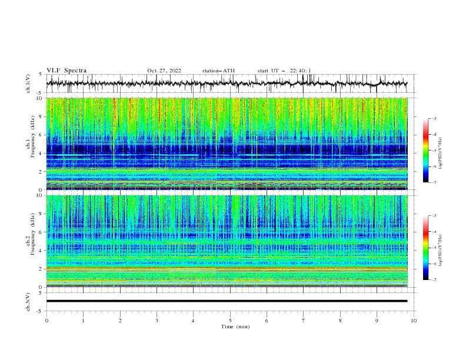Click the ch.2 spectrogram color scale bar
This screenshot has height=360, width=466.
(425, 248)
